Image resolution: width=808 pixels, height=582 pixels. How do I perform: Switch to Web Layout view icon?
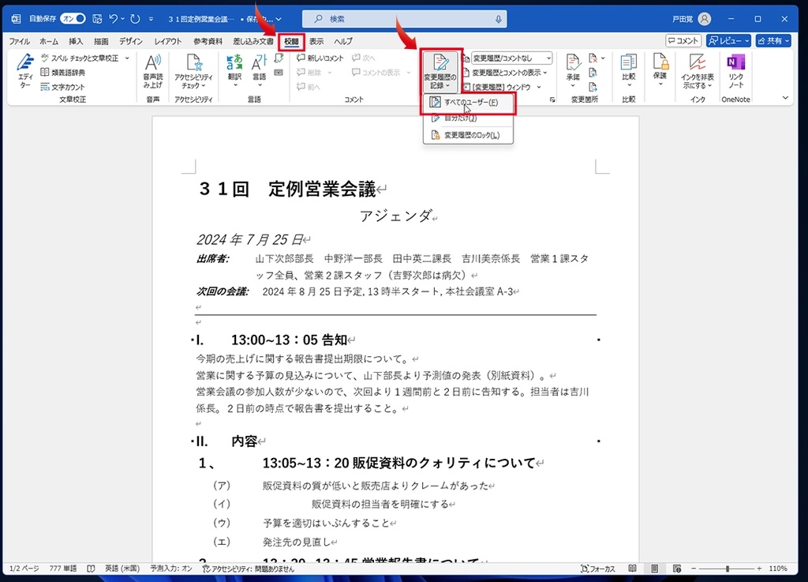(677, 569)
